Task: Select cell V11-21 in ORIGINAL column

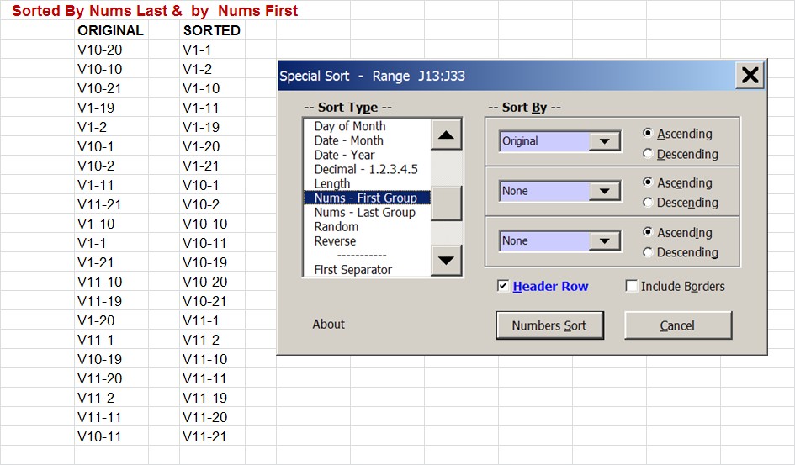Action: coord(111,204)
